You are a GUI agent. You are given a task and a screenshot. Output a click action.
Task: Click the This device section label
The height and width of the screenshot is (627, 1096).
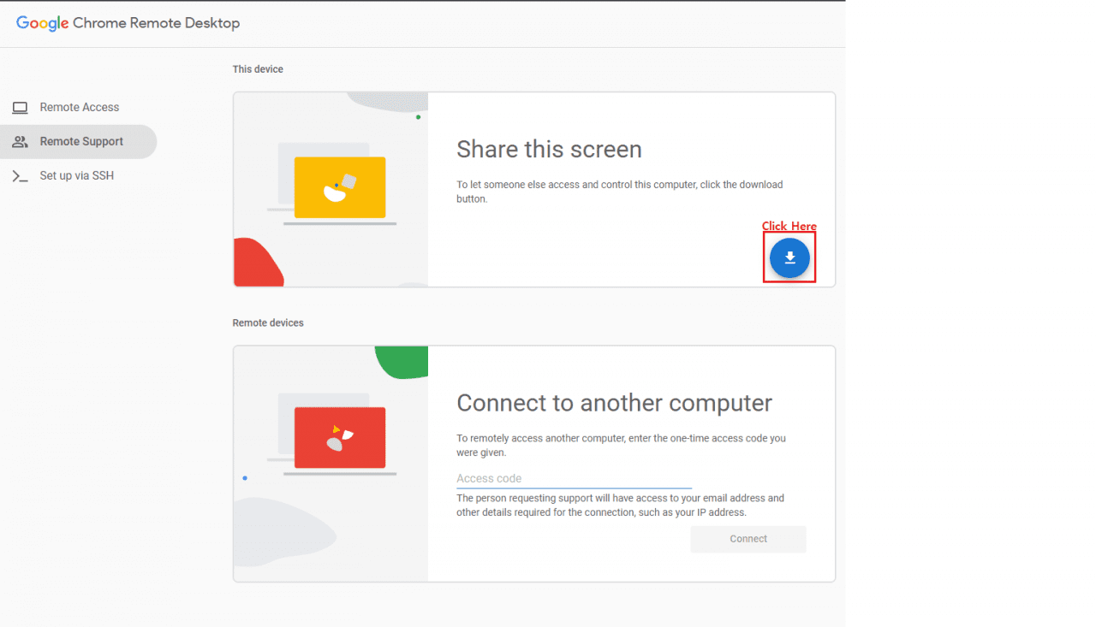click(x=258, y=69)
